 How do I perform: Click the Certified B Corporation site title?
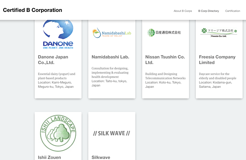pos(32,10)
